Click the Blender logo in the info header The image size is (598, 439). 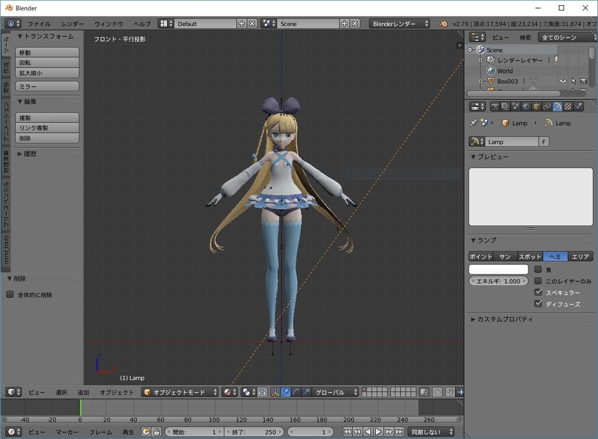click(443, 23)
